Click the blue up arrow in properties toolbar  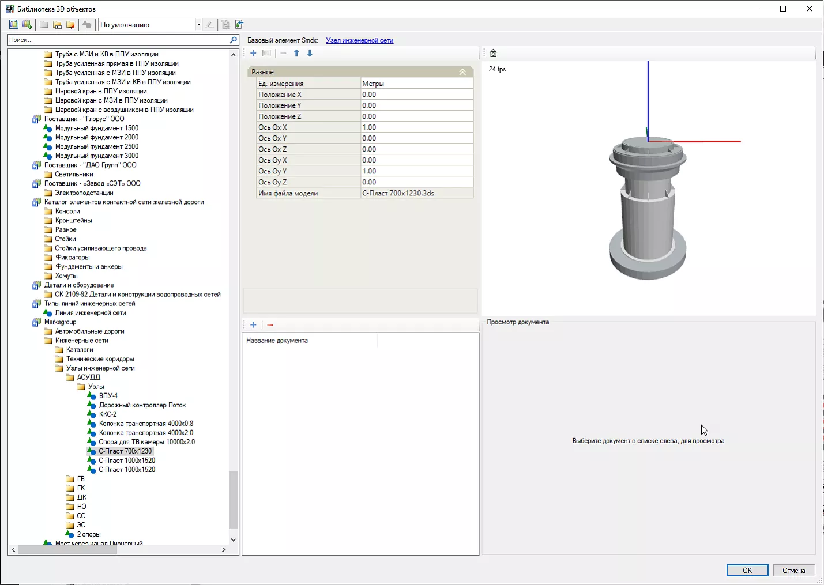tap(296, 53)
